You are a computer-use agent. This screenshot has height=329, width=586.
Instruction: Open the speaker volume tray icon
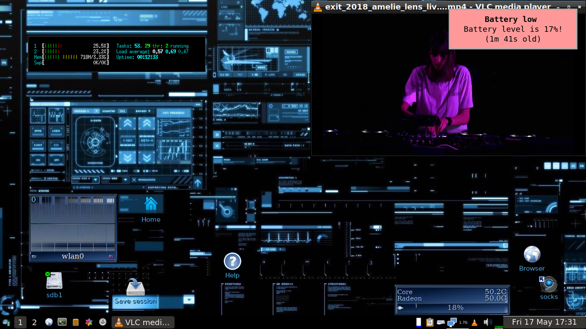click(x=488, y=322)
